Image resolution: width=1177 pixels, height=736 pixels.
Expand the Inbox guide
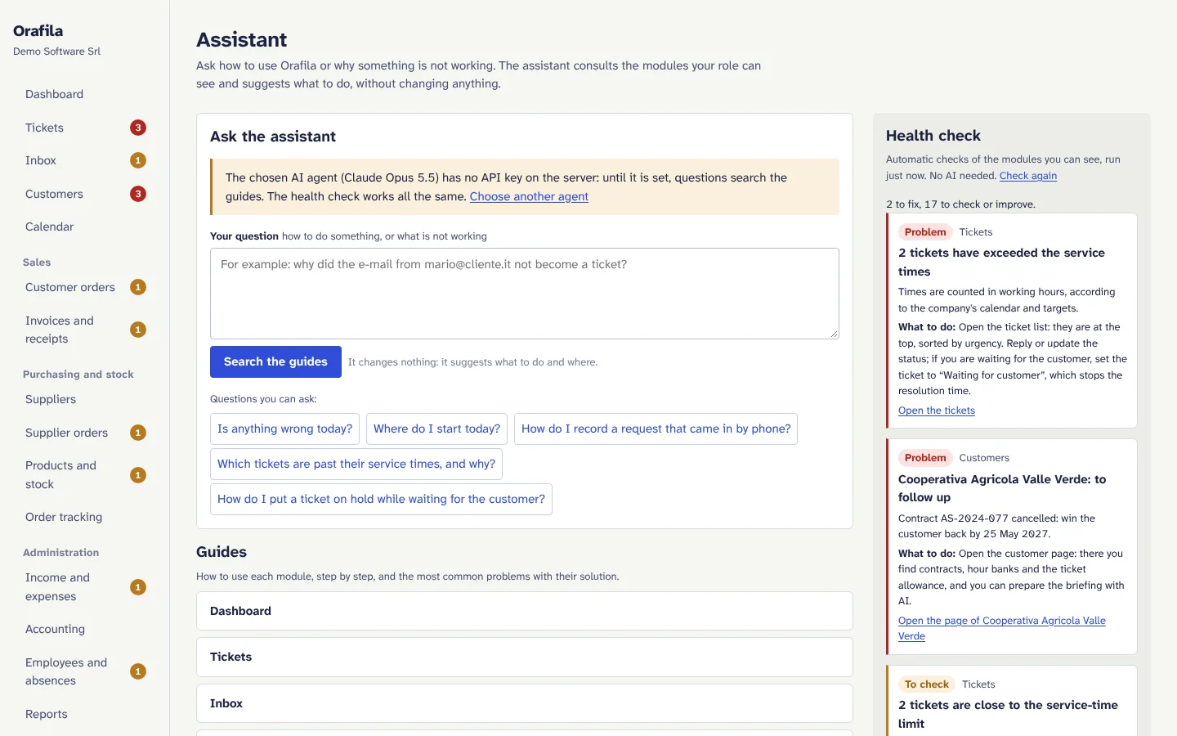pos(525,703)
